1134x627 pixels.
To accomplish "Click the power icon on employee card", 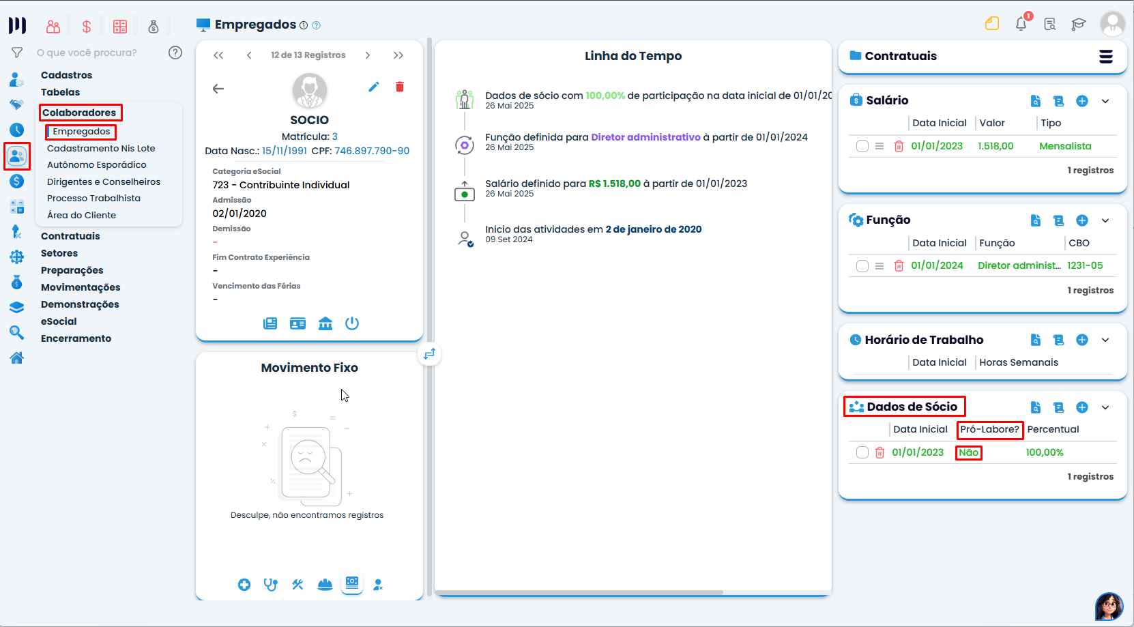I will pyautogui.click(x=352, y=323).
